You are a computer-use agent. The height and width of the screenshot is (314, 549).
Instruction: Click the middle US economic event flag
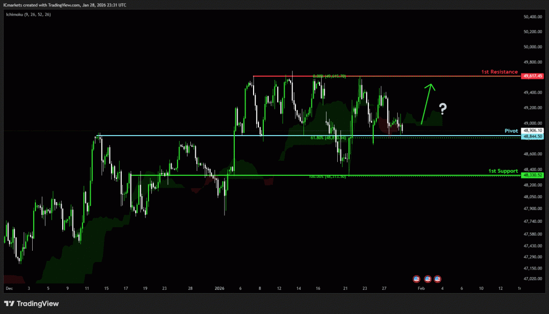tap(428, 279)
